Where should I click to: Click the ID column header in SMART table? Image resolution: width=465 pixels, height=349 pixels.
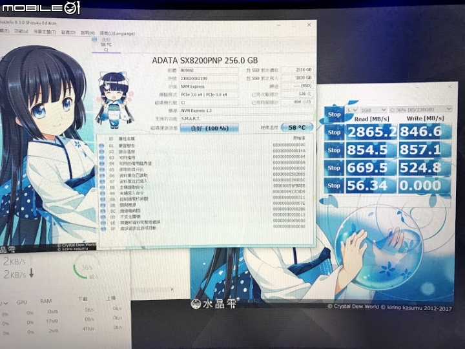pos(111,138)
